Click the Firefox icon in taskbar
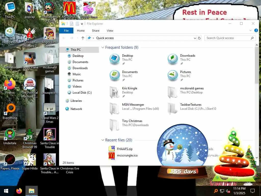Image resolution: width=261 pixels, height=196 pixels. pyautogui.click(x=19, y=191)
